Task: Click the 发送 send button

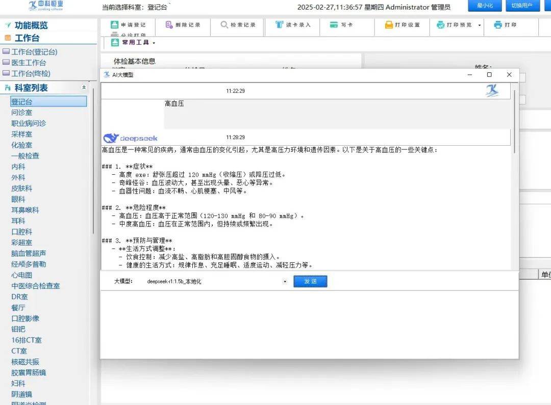Action: pyautogui.click(x=310, y=281)
